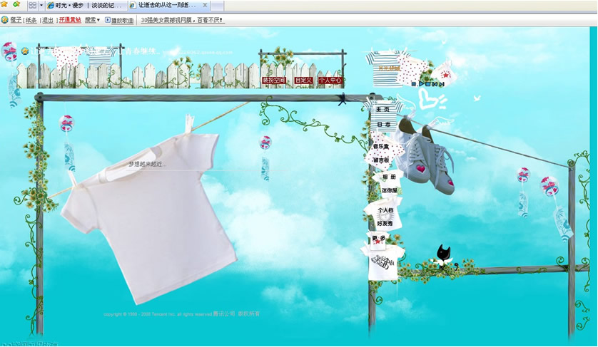Open the 个人中心 button
The height and width of the screenshot is (347, 598).
[330, 81]
